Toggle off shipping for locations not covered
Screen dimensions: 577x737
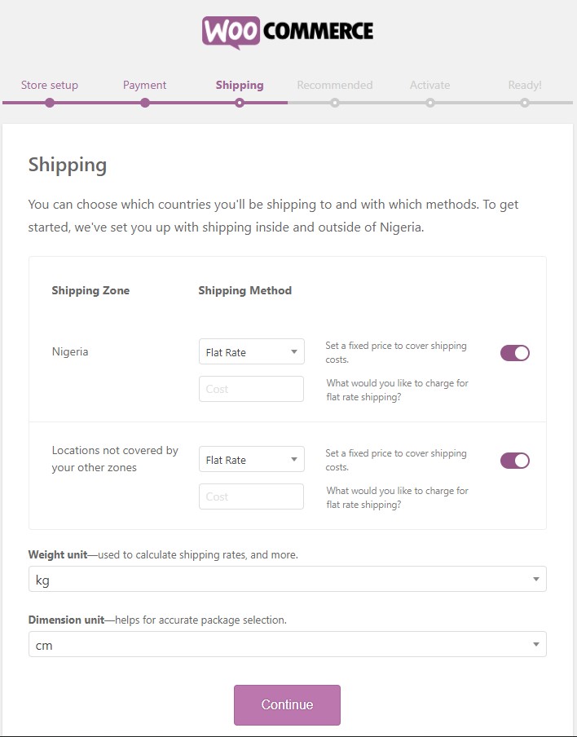(515, 461)
